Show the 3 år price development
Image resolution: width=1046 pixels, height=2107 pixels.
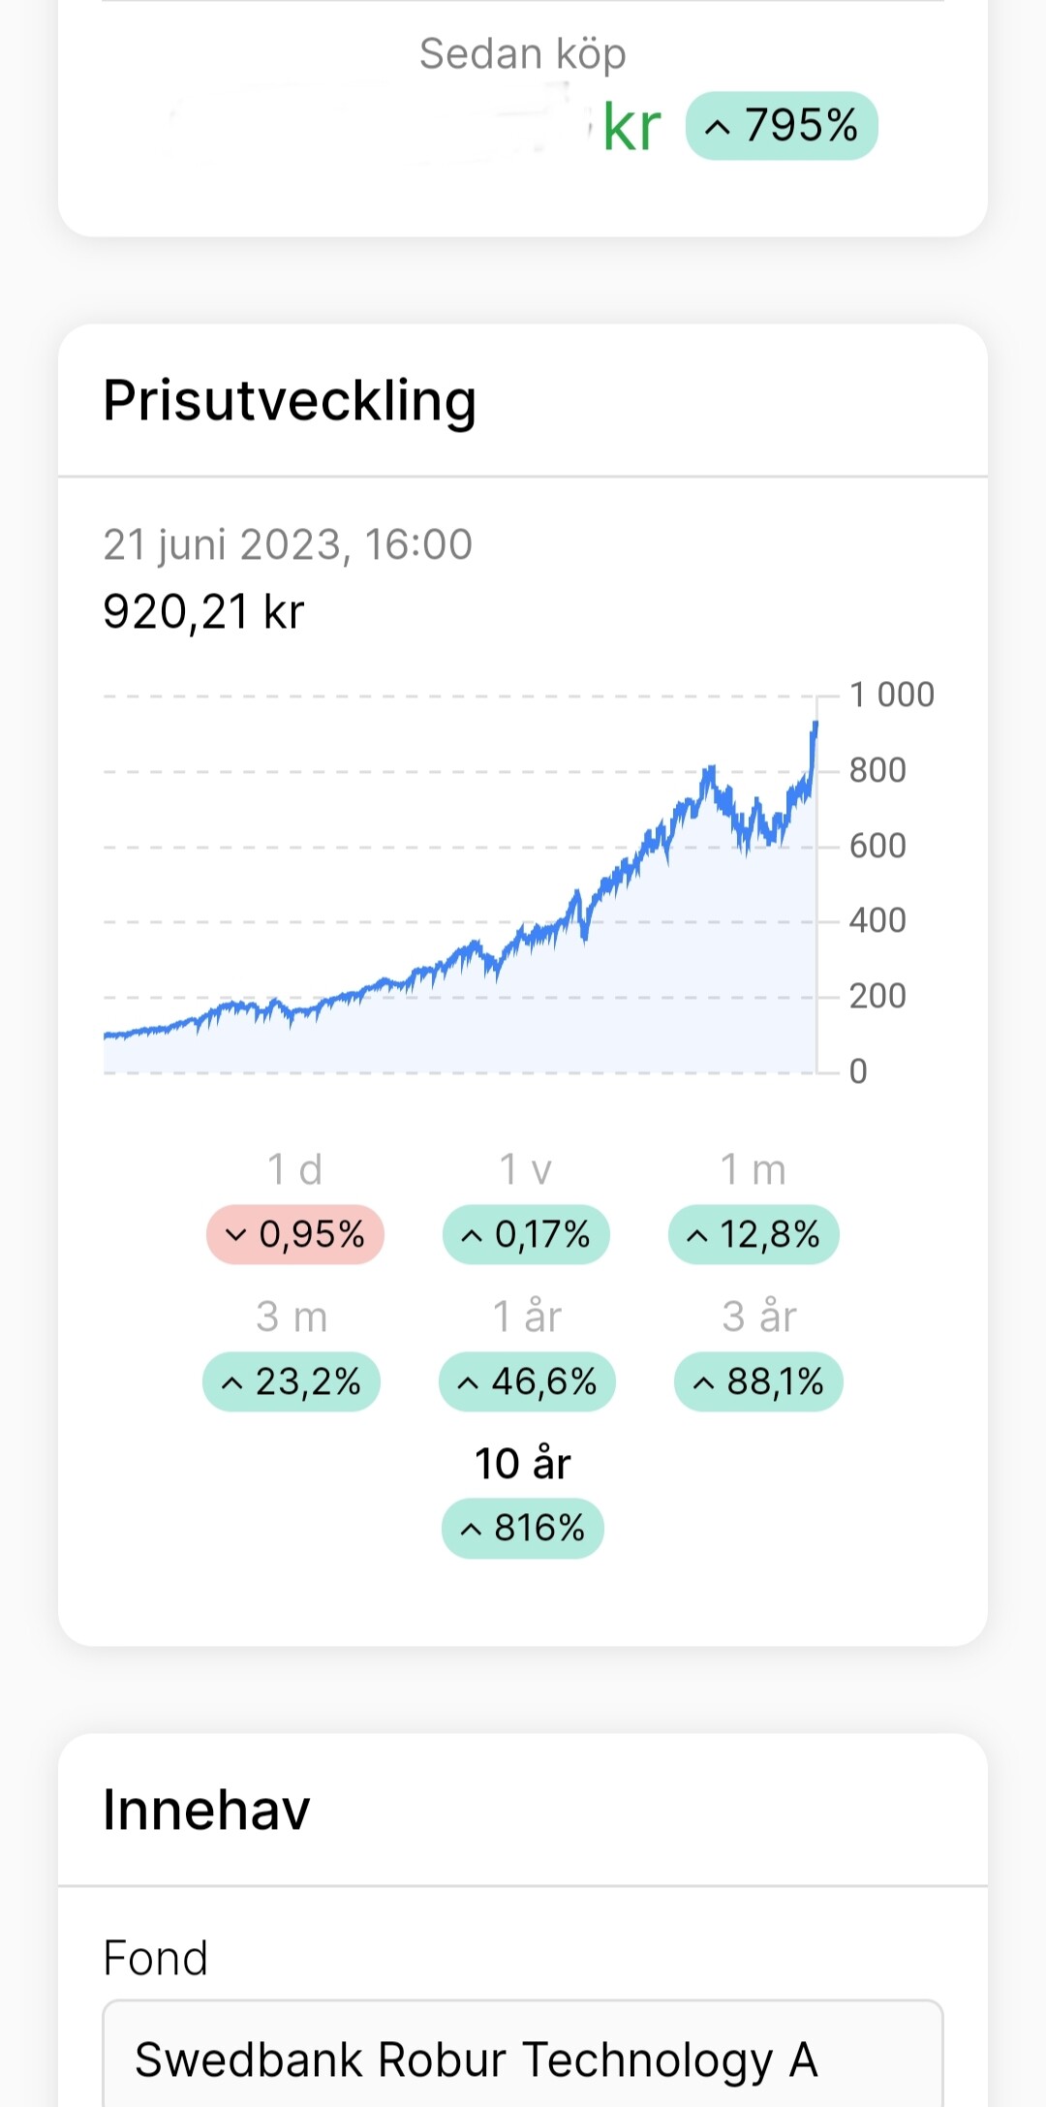tap(759, 1317)
